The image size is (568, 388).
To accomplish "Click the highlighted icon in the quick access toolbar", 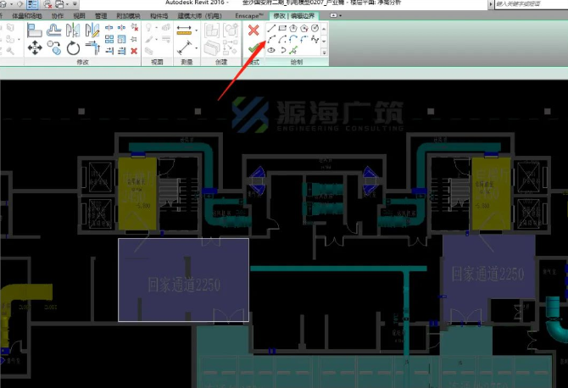I will 32,4.
